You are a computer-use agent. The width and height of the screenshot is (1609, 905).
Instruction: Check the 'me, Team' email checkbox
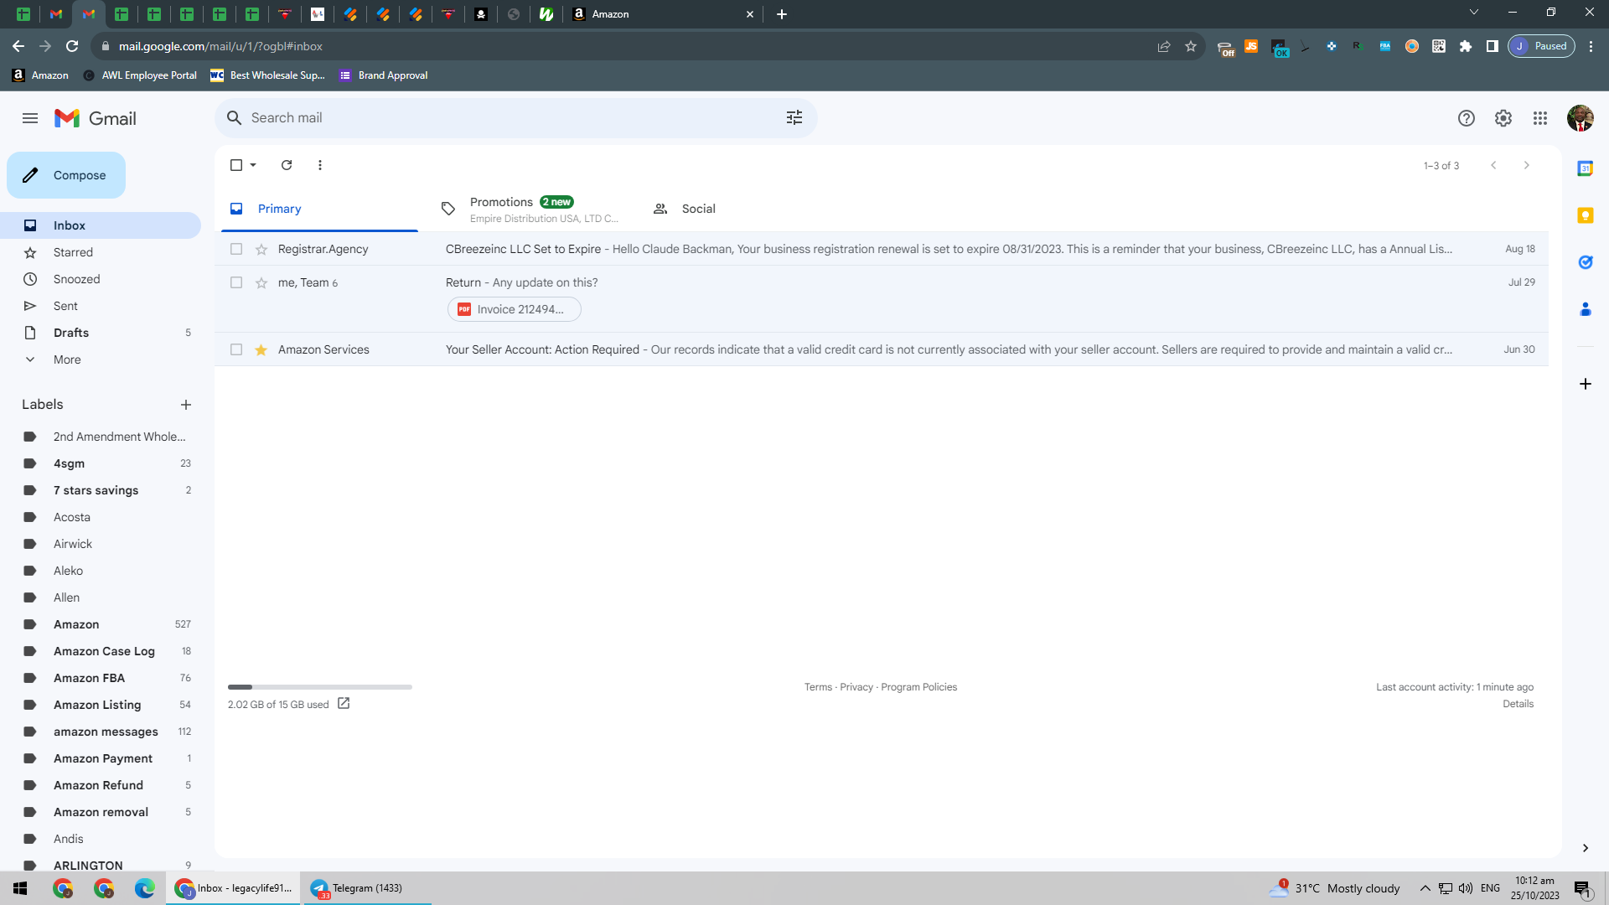click(x=236, y=282)
